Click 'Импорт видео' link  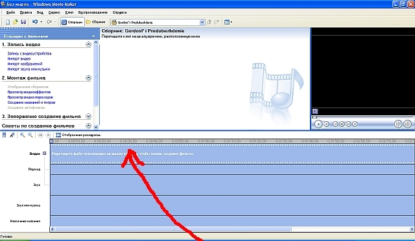click(x=19, y=59)
